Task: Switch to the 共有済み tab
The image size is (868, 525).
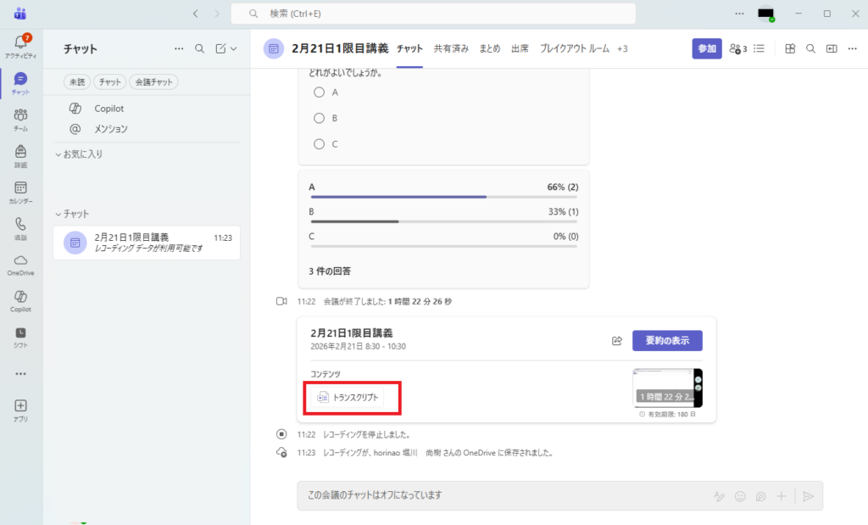Action: point(451,48)
